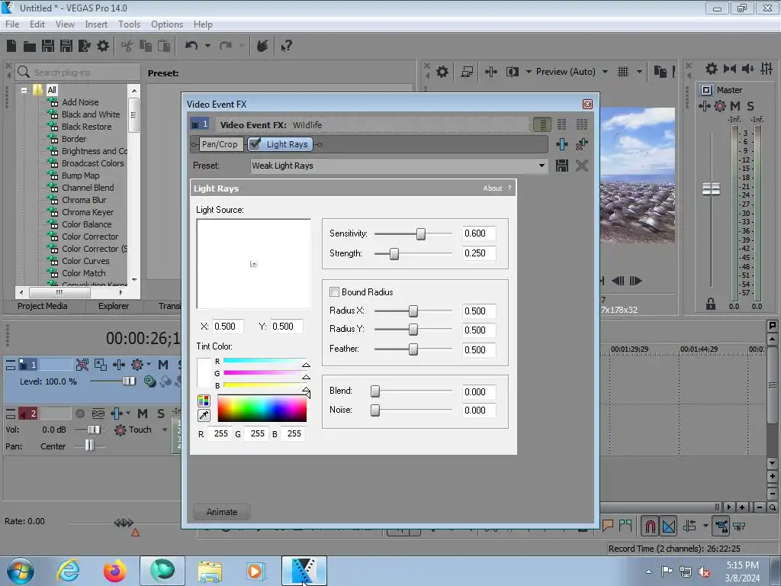
Task: Click the Undo arrow in the toolbar
Action: pos(191,47)
